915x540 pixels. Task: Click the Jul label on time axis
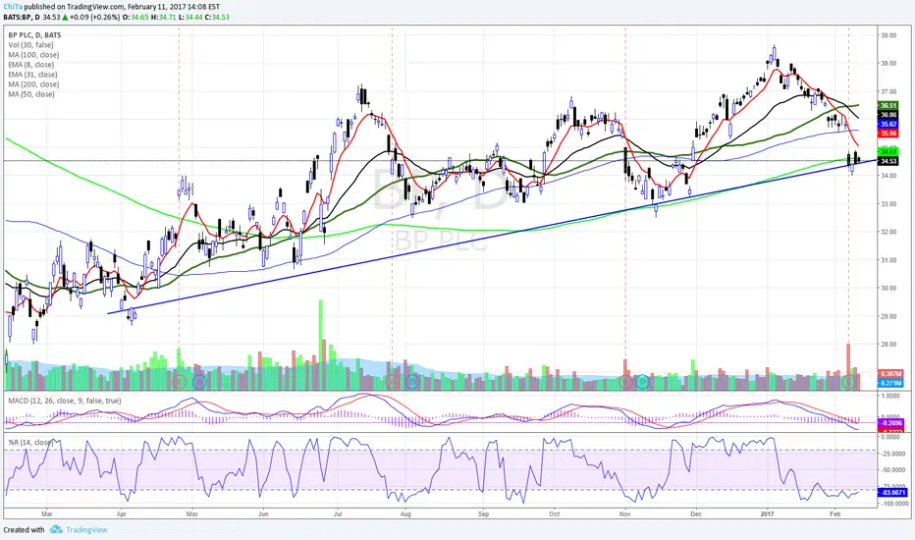click(x=338, y=514)
